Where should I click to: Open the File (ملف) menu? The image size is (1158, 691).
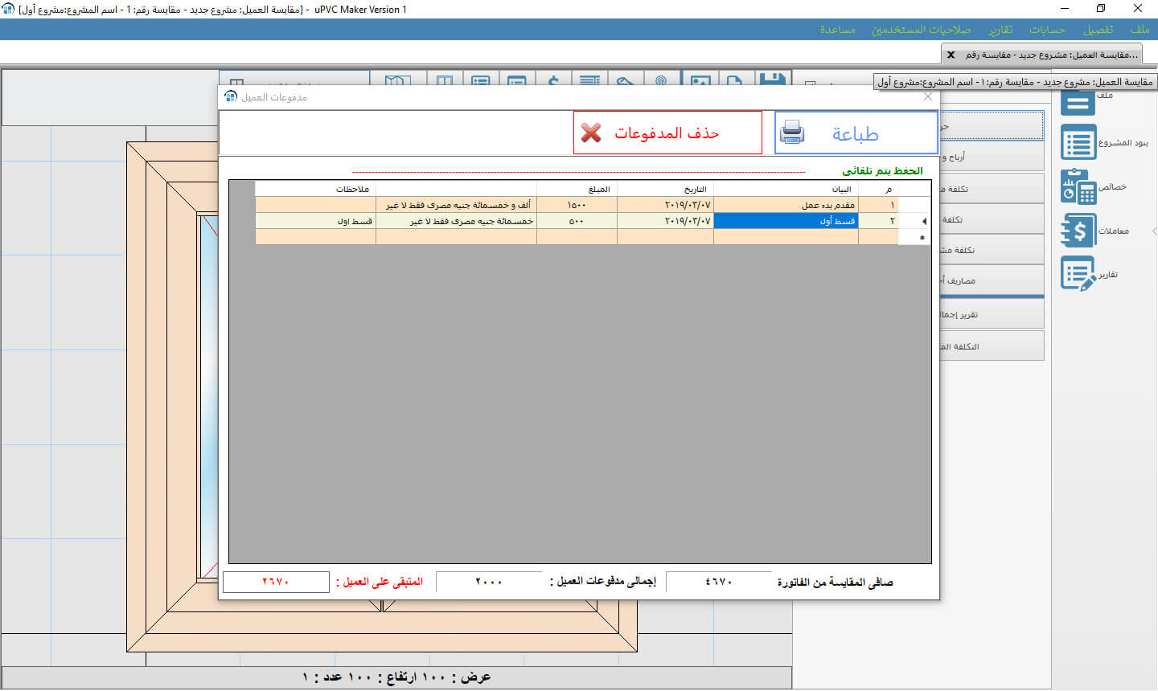pos(1140,30)
